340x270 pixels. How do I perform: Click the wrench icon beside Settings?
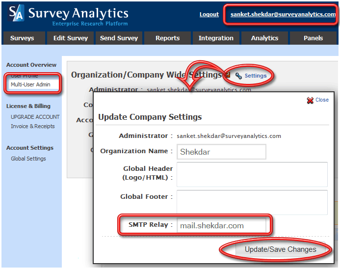(238, 76)
